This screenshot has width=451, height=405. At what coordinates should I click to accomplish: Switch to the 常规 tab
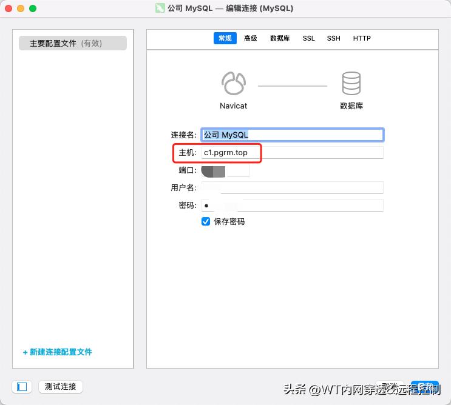[225, 38]
